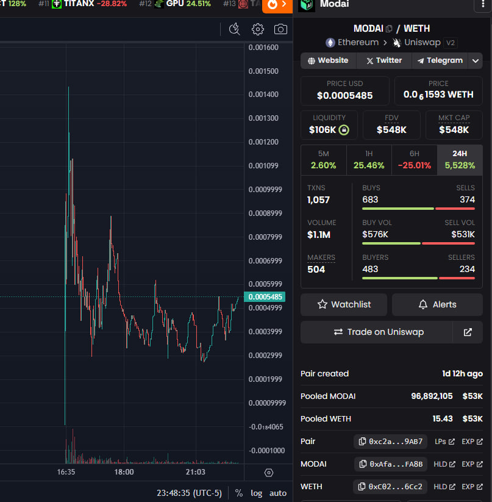
Task: Visit the MODAI Website link
Action: (328, 60)
